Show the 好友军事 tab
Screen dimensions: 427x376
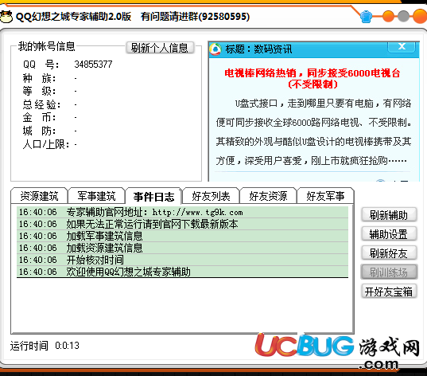[325, 196]
